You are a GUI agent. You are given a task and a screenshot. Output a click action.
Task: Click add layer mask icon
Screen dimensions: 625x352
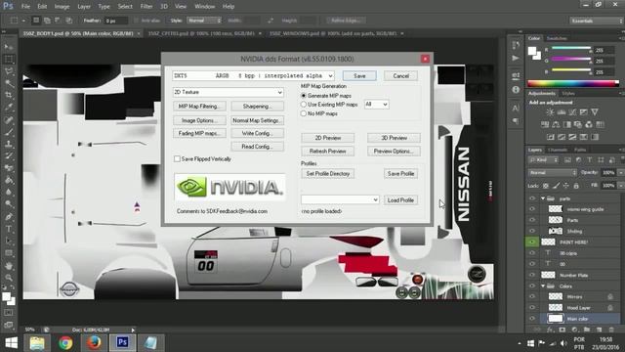pyautogui.click(x=562, y=330)
